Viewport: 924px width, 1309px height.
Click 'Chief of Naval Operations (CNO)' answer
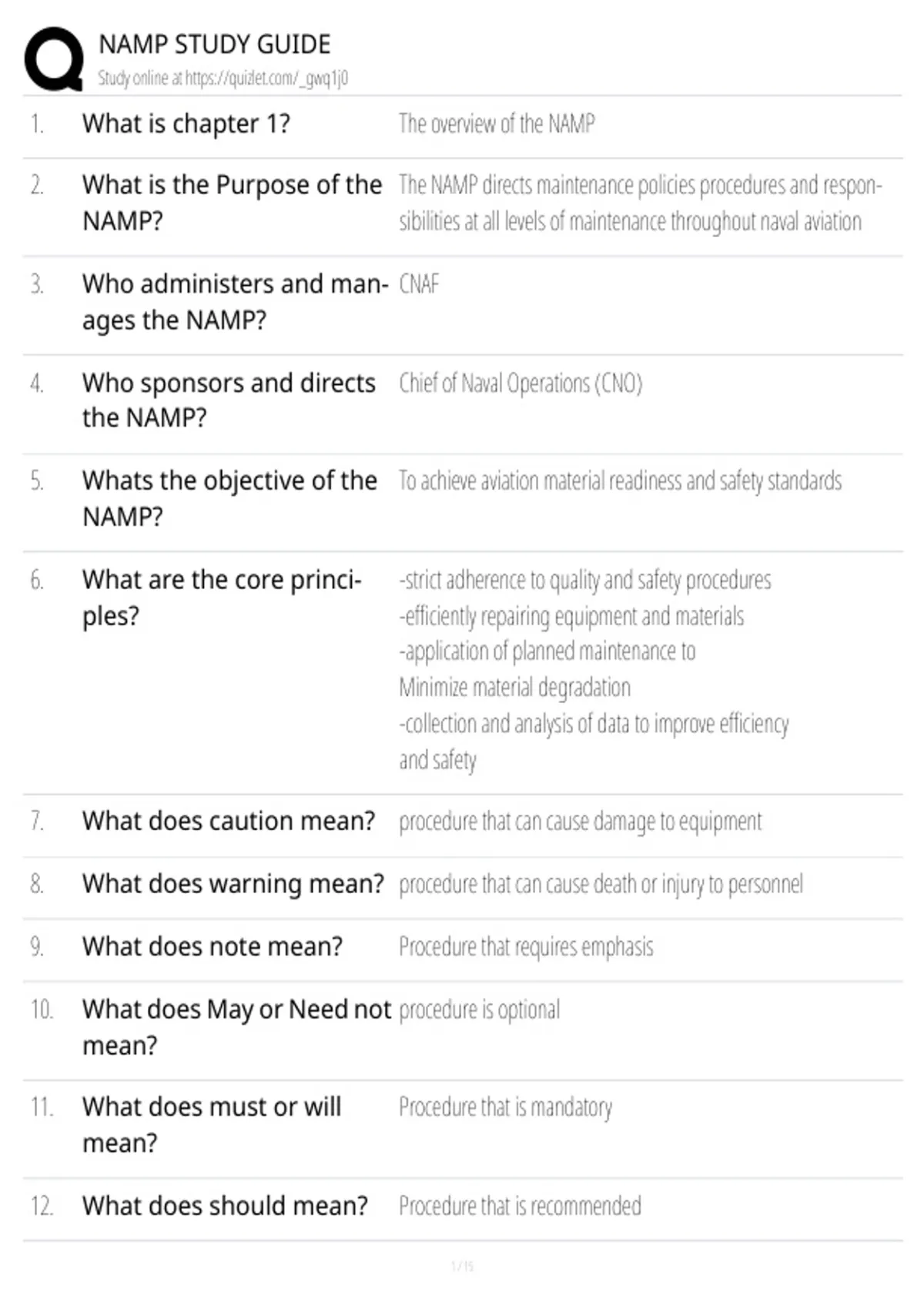tap(521, 383)
